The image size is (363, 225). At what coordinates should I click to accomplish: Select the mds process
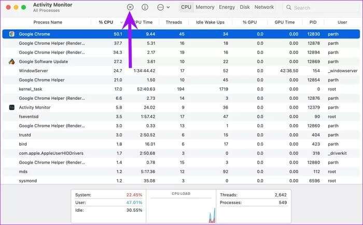181,171
